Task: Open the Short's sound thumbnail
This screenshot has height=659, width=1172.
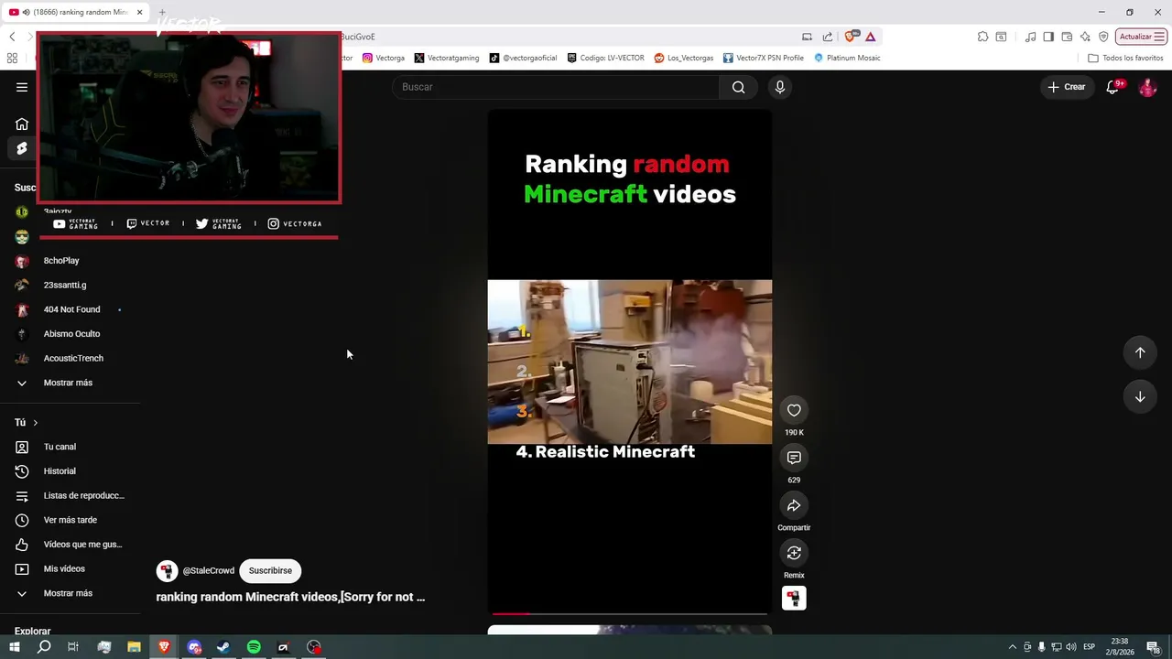Action: pyautogui.click(x=794, y=598)
